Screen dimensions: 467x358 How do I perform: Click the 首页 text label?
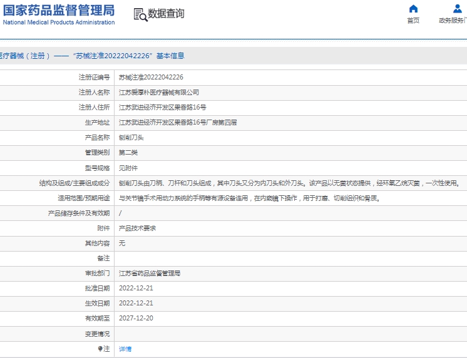click(x=413, y=20)
